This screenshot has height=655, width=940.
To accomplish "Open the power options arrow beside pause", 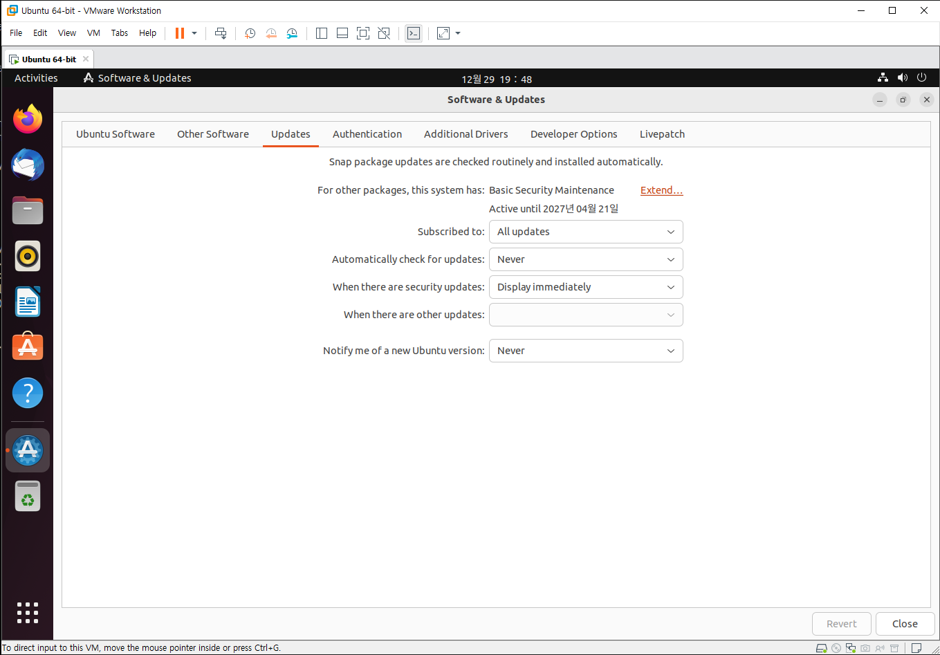I will pos(194,33).
